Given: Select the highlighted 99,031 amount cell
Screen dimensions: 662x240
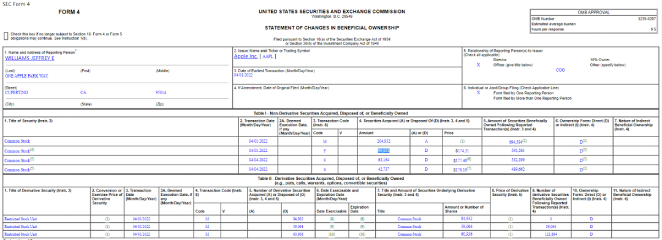Looking at the screenshot, I should (383, 151).
